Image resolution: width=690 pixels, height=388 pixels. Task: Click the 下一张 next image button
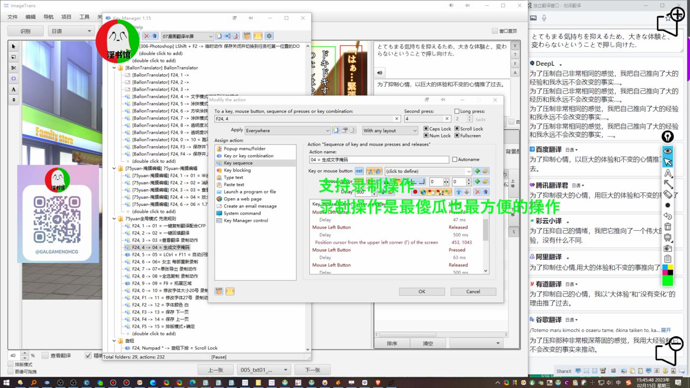pos(313,370)
